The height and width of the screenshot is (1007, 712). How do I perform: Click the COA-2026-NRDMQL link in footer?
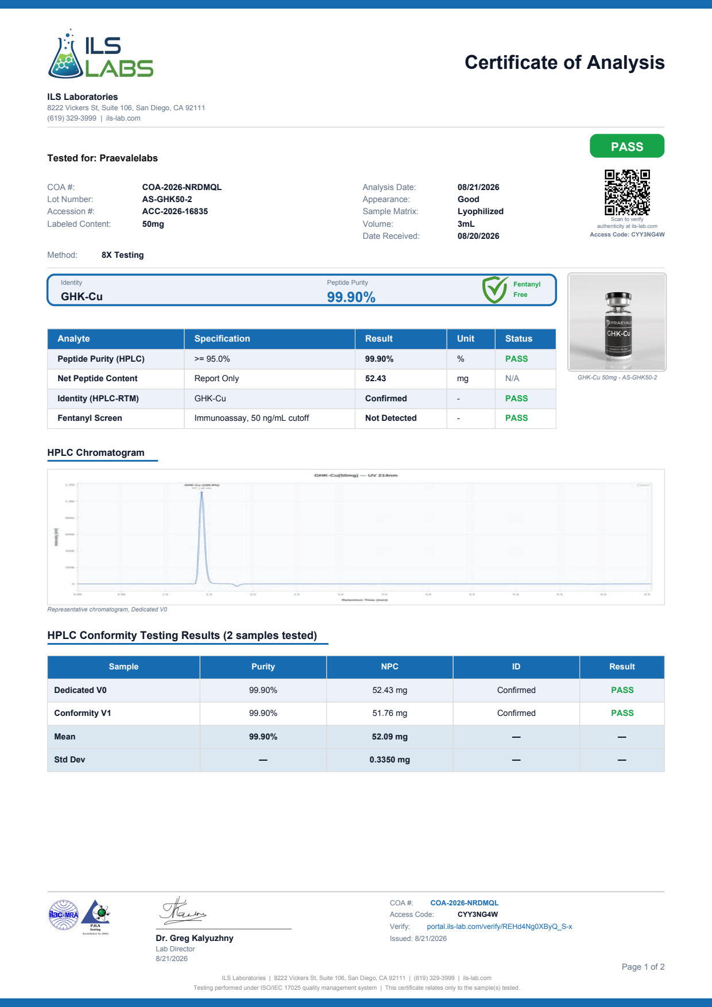click(x=465, y=903)
